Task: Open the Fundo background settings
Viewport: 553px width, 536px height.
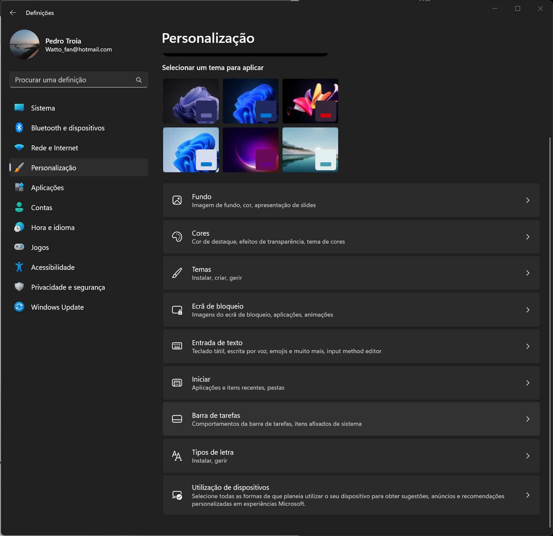Action: point(351,200)
